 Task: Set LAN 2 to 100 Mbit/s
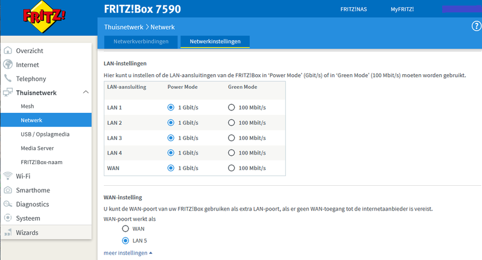point(231,122)
